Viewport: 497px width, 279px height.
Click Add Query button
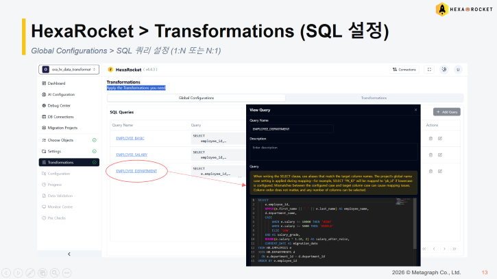coord(447,112)
